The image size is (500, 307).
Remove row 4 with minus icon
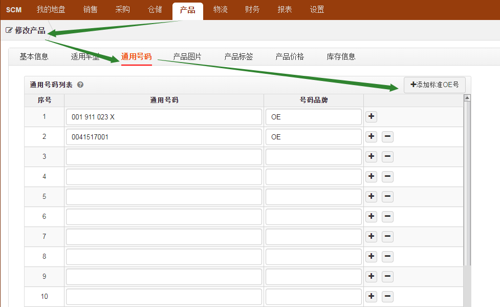tap(387, 177)
